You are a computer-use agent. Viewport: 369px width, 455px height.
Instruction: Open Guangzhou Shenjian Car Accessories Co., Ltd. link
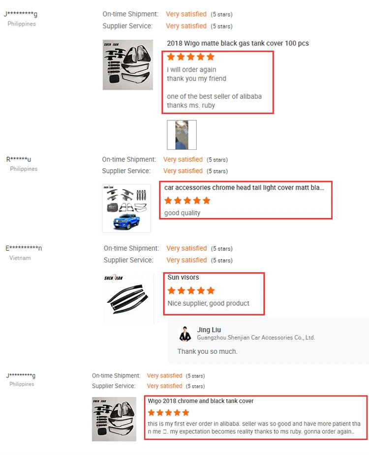coord(256,338)
